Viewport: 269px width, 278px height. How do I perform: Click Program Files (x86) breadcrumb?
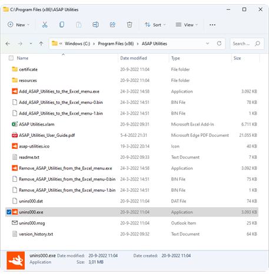[116, 44]
